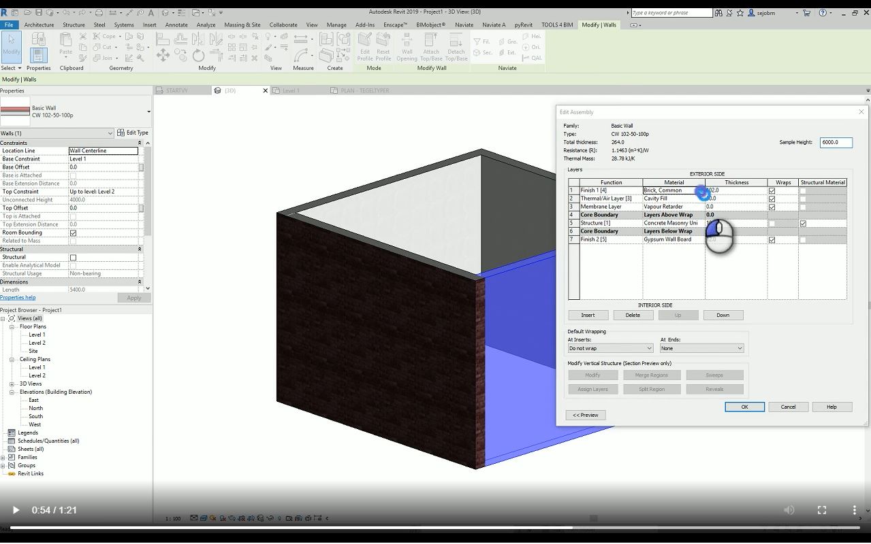Click the Wall Opening tool
The width and height of the screenshot is (871, 544).
(x=407, y=46)
